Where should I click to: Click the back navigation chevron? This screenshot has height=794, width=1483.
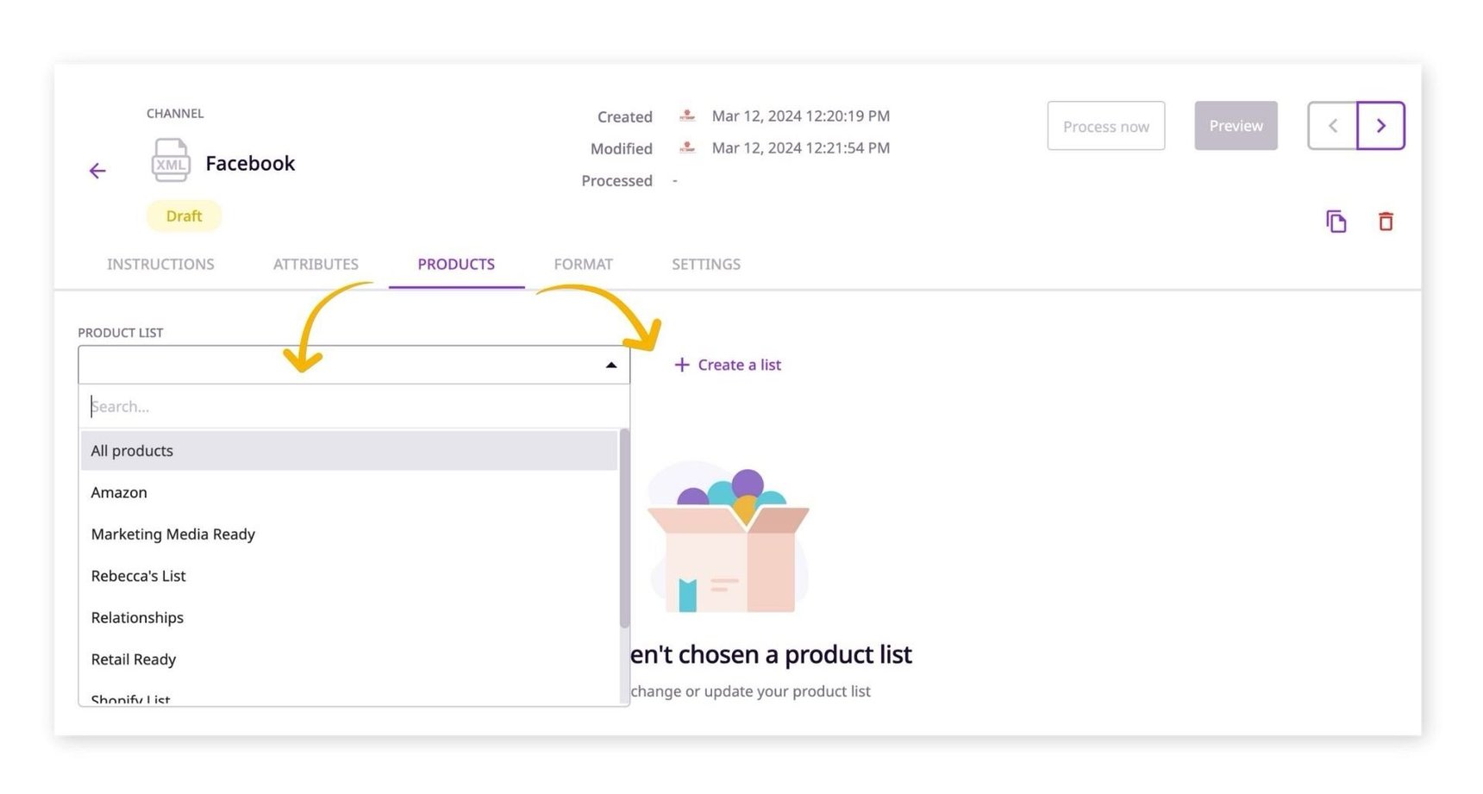point(1332,125)
